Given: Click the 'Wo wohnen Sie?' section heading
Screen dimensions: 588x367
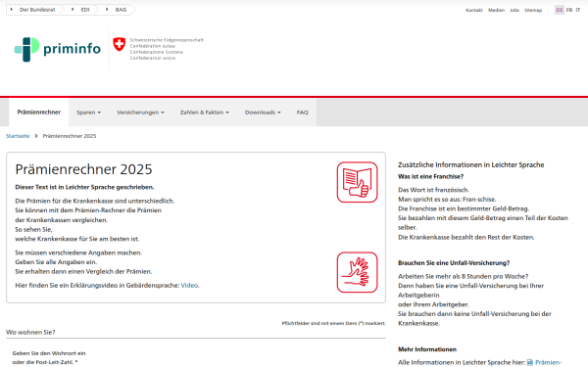Looking at the screenshot, I should (x=30, y=332).
